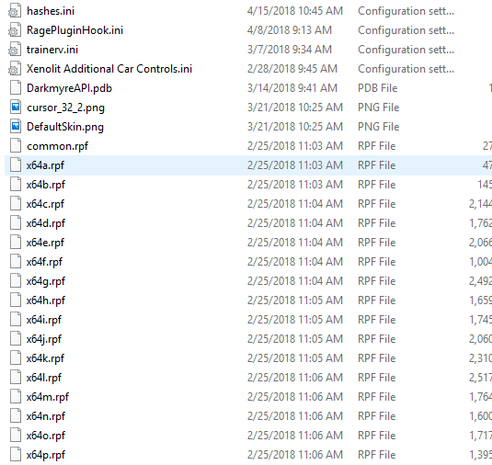
Task: Select the x64a.rpf file name
Action: pos(45,165)
